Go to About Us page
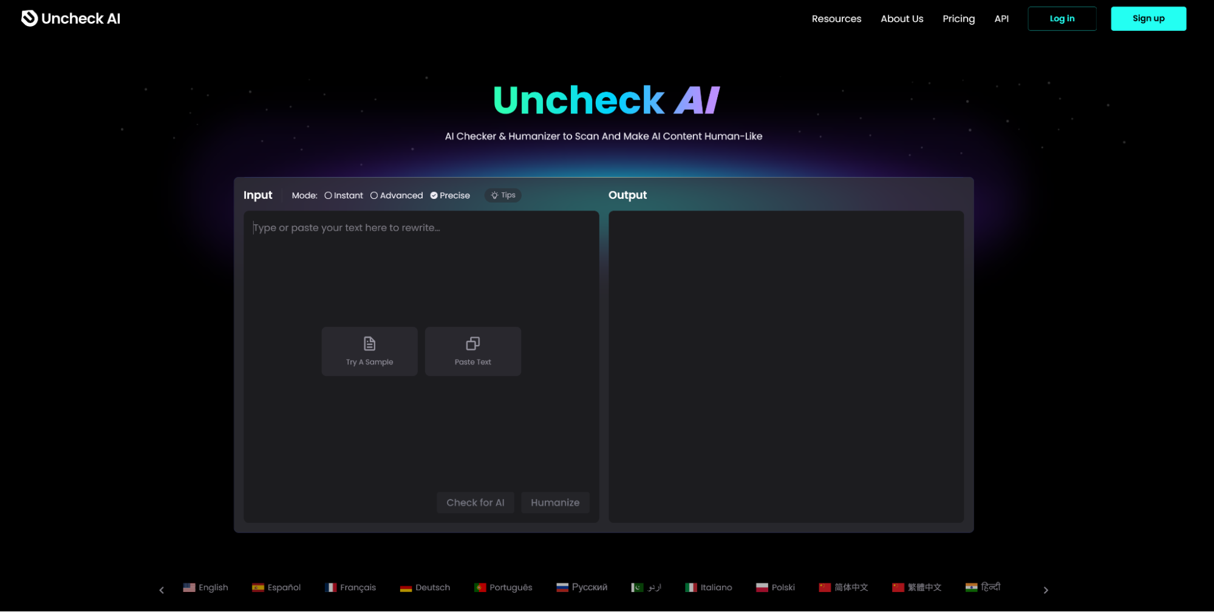Screen dimensions: 1214x612 (x=902, y=19)
